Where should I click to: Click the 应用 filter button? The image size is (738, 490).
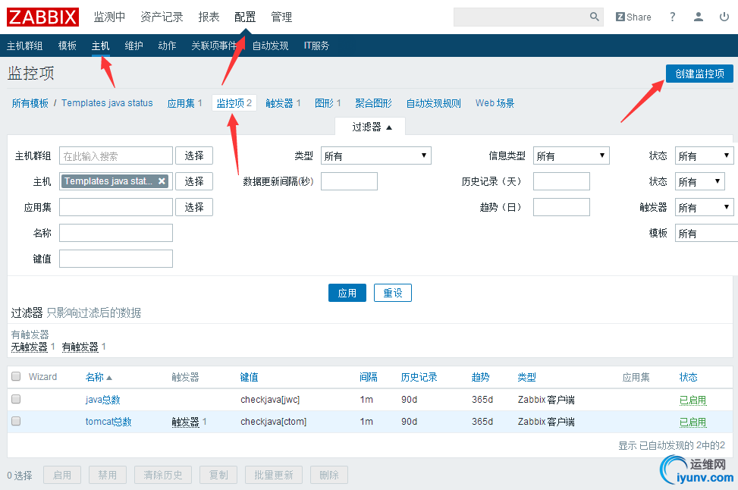tap(347, 293)
